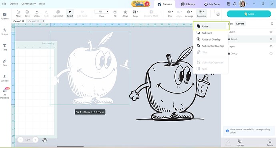The height and width of the screenshot is (148, 276).
Task: Open the File menu
Action: coord(4,4)
